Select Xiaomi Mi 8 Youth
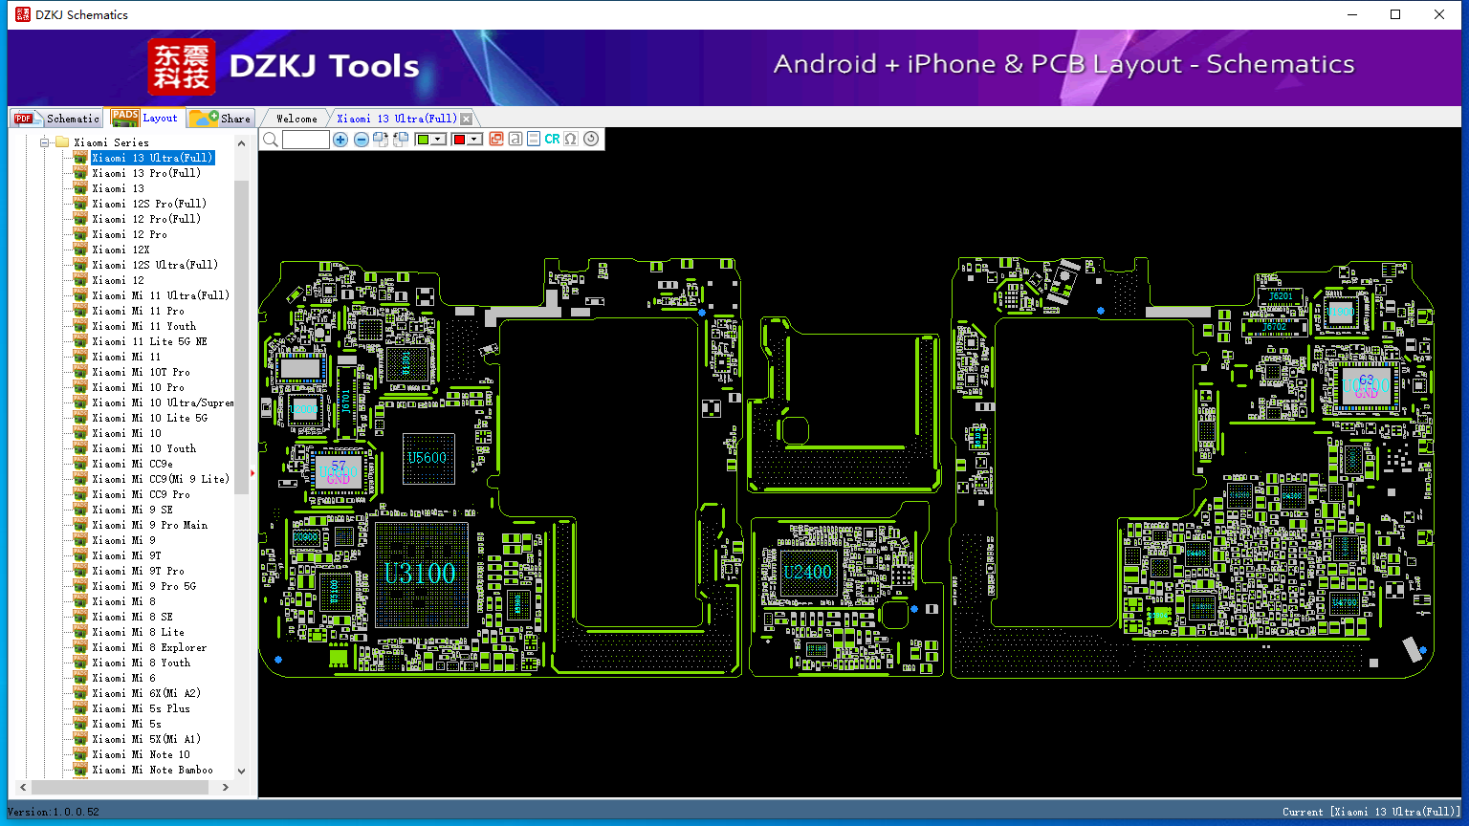Screen dimensions: 1469x826 (141, 663)
